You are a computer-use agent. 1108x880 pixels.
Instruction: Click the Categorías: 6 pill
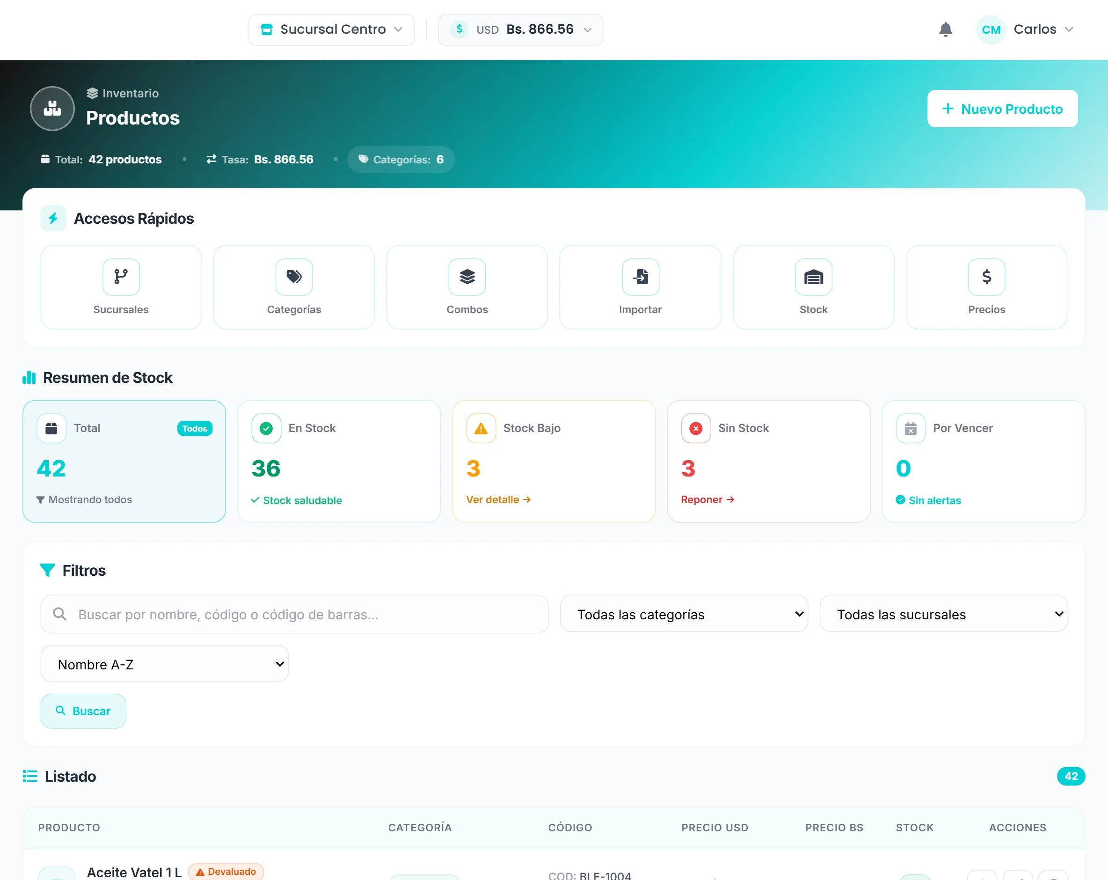point(401,159)
